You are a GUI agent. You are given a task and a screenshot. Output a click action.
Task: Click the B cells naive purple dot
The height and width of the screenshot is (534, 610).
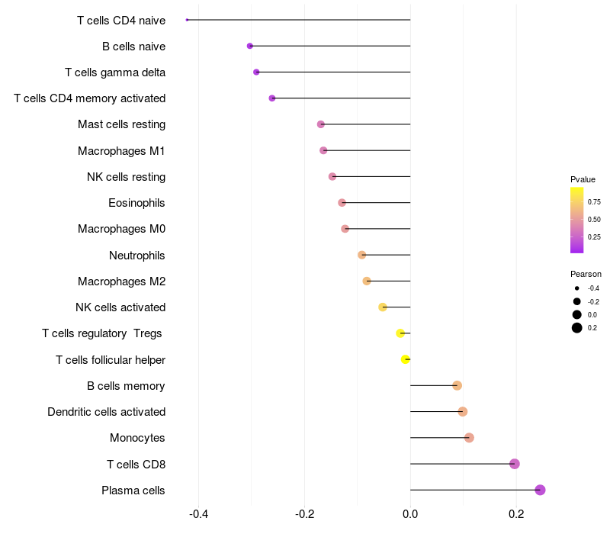tap(250, 46)
